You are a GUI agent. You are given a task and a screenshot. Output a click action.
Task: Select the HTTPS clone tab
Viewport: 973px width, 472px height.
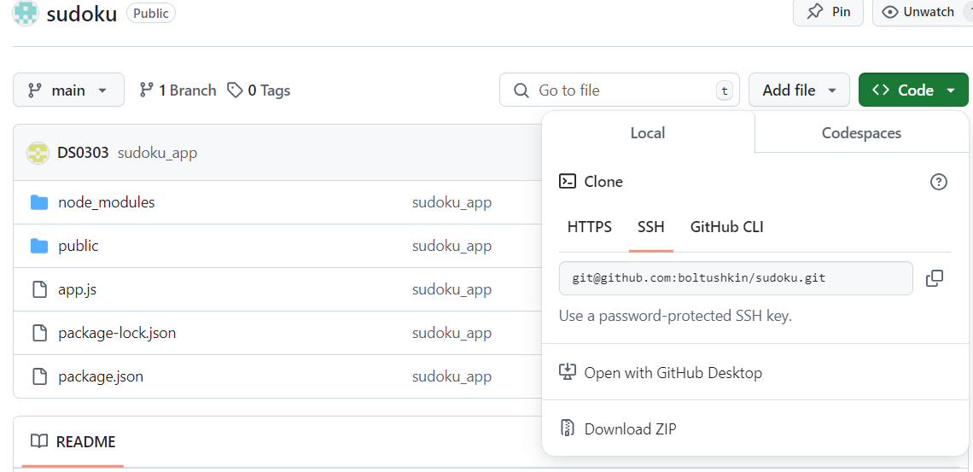pos(590,227)
